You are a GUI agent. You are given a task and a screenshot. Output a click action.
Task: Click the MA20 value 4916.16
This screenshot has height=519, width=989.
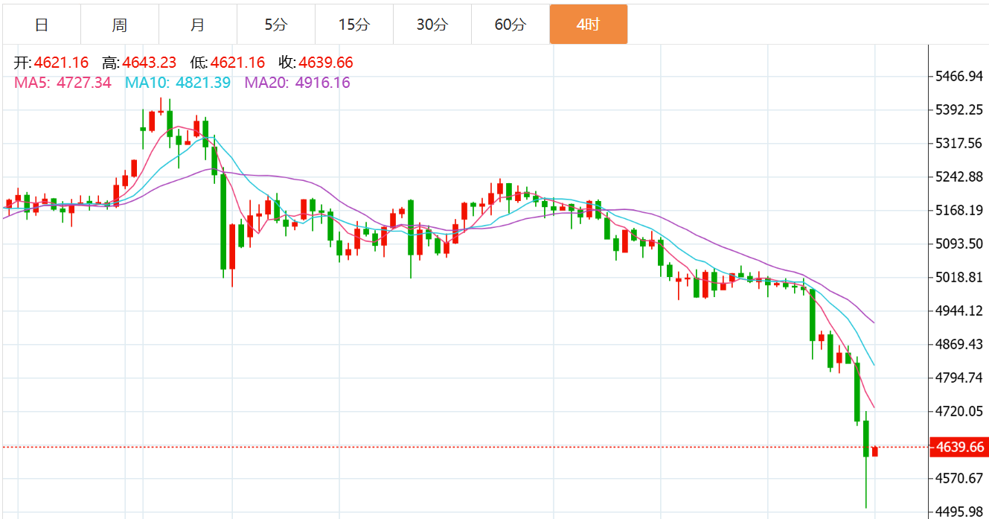323,83
